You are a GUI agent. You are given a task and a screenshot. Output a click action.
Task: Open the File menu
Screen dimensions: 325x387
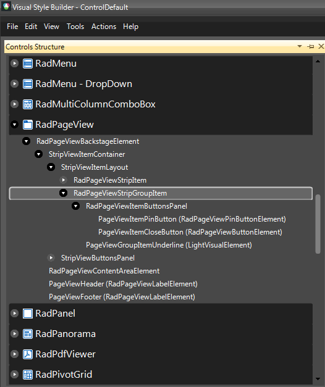pyautogui.click(x=12, y=27)
